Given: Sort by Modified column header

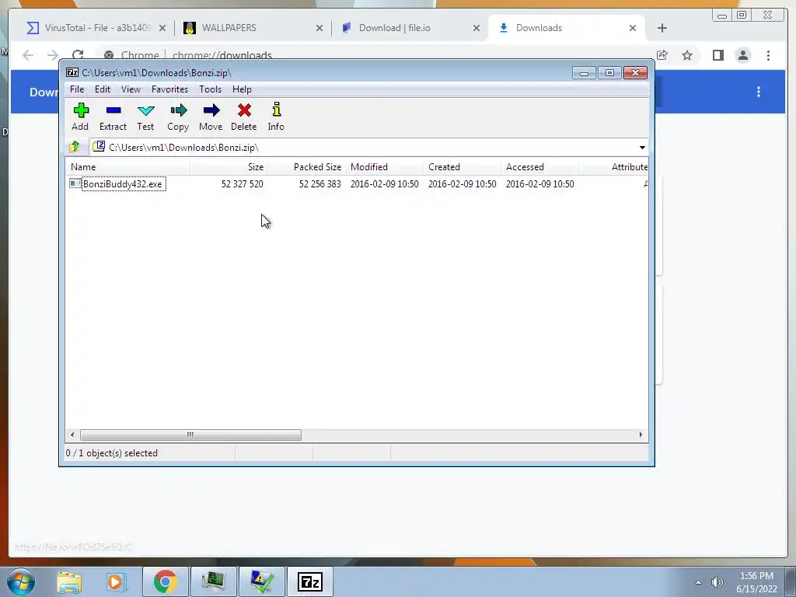Looking at the screenshot, I should (384, 167).
